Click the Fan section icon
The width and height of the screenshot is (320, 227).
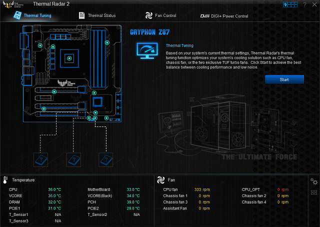coord(161,179)
